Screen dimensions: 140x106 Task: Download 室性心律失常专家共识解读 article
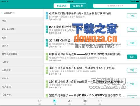coord(132,70)
